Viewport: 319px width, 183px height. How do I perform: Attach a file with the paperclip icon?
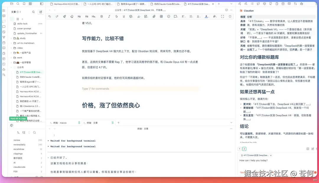point(154,17)
